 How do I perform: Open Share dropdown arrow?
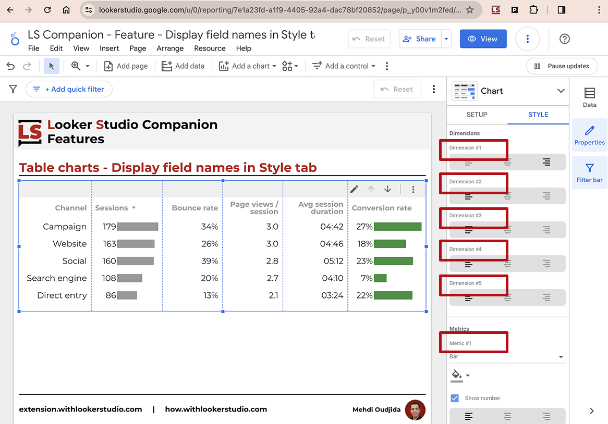coord(446,39)
